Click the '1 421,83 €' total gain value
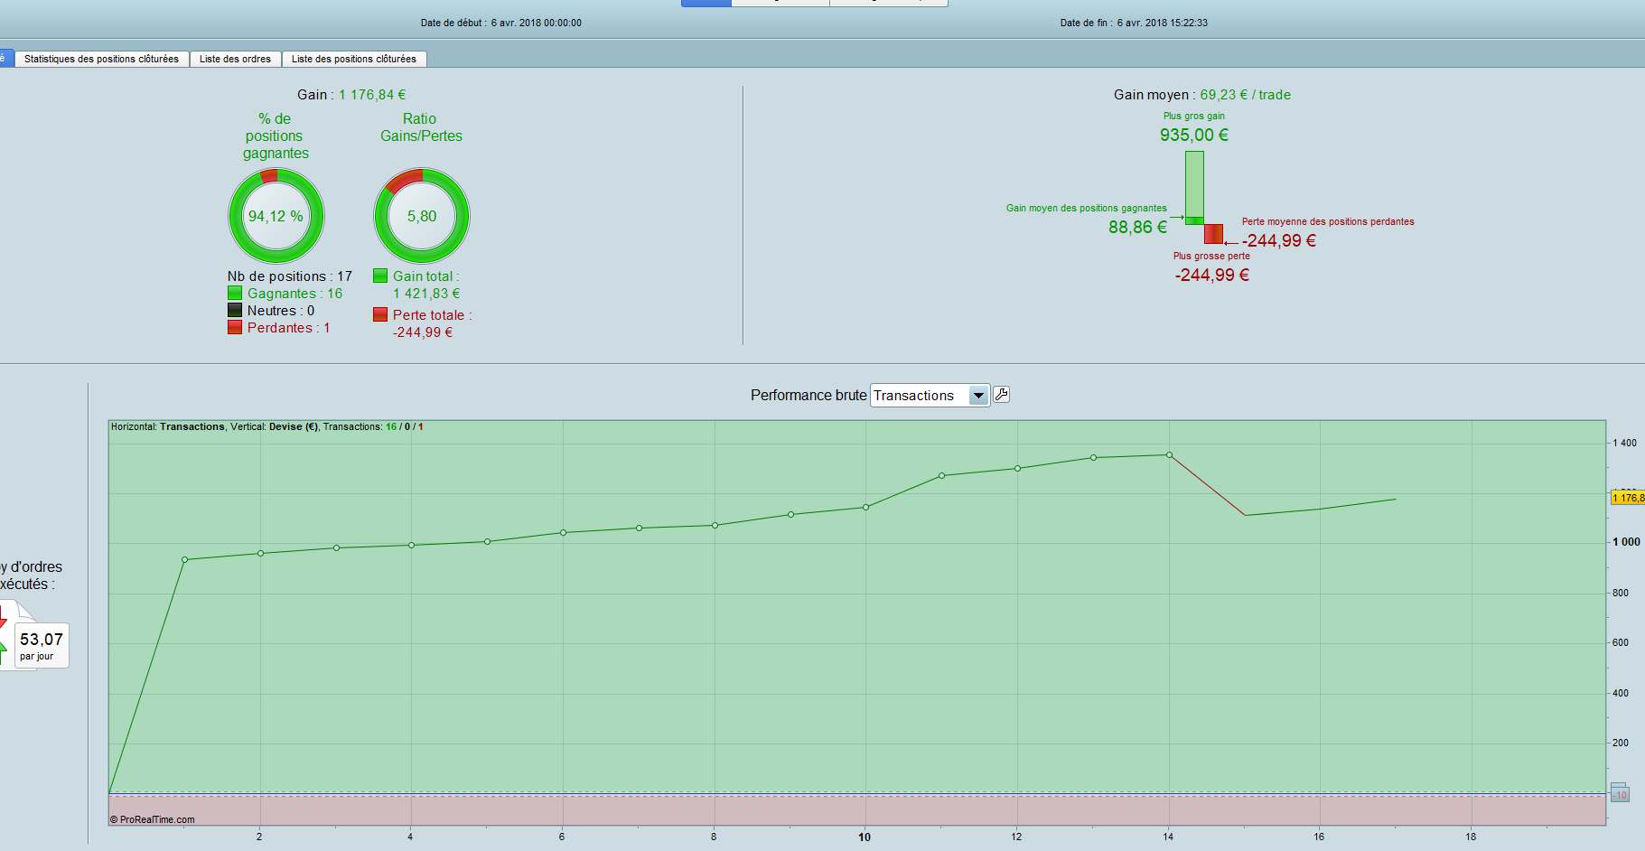Viewport: 1645px width, 851px height. [x=426, y=294]
